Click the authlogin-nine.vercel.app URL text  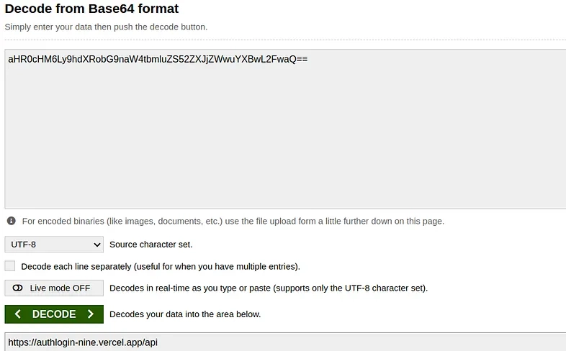click(83, 342)
